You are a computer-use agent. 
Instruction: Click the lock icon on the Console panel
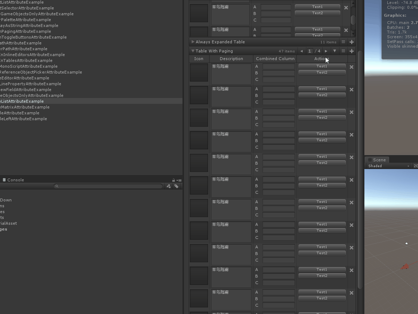(174, 180)
